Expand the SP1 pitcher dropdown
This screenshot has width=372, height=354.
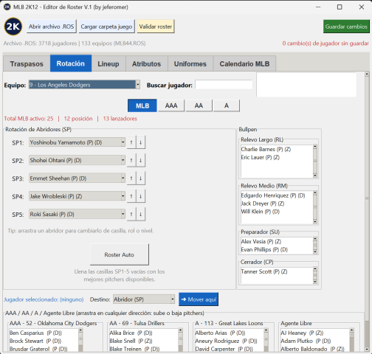click(x=77, y=142)
